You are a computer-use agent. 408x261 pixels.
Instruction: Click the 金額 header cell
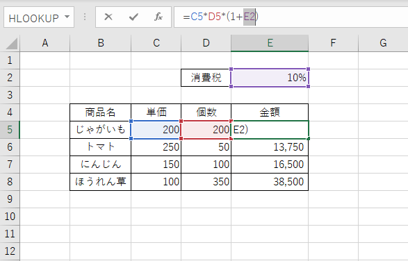[x=270, y=112]
